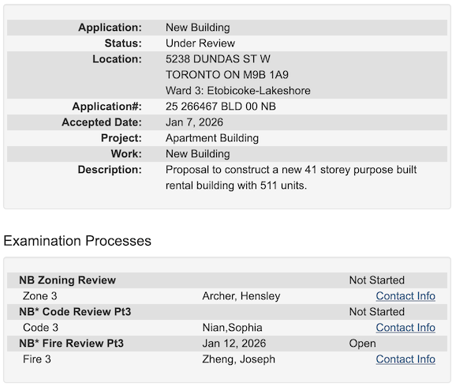
Task: Click the Under Review status value
Action: tap(200, 43)
